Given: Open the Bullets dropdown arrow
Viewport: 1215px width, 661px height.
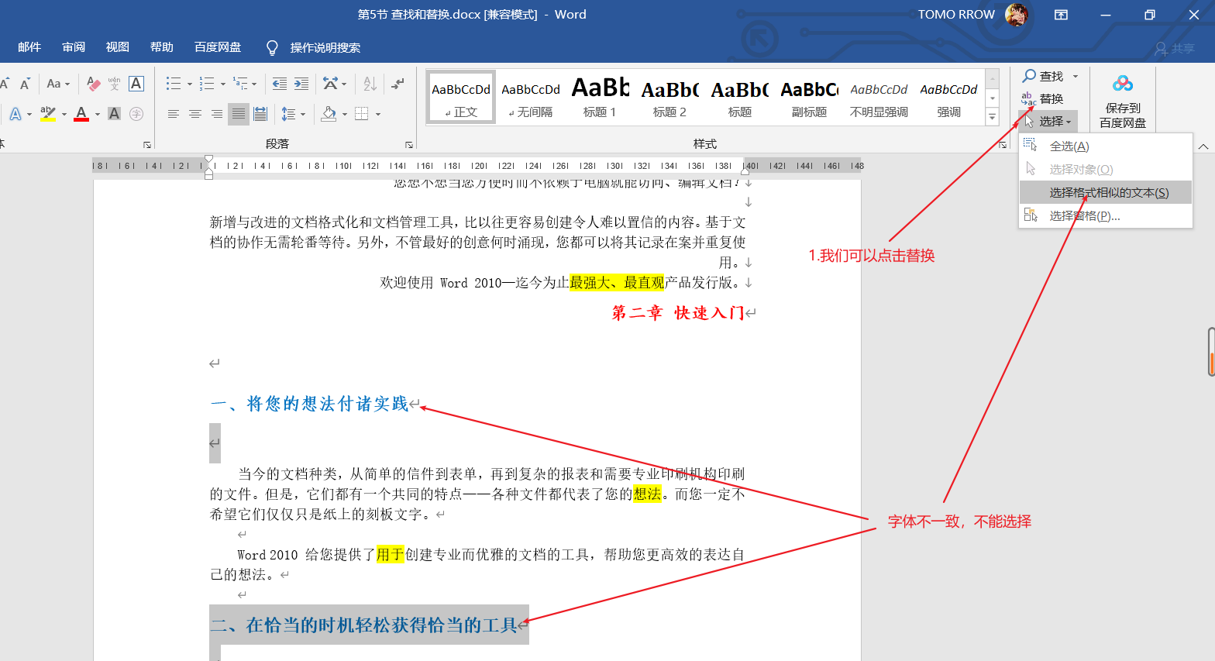Looking at the screenshot, I should [x=190, y=84].
